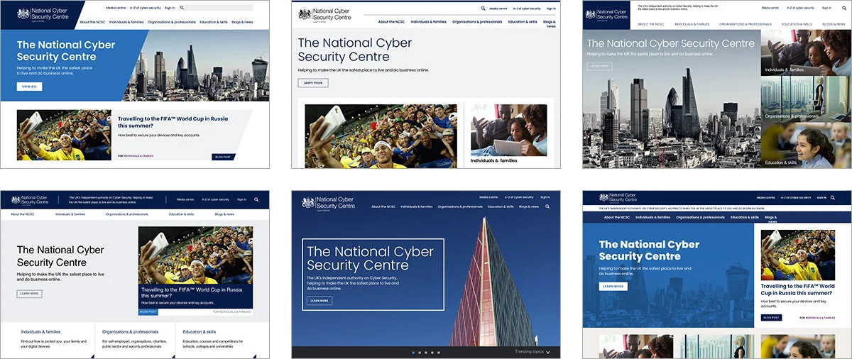
Task: Open BLOGS & NEWS in the top-right mockup
Action: pyautogui.click(x=834, y=24)
